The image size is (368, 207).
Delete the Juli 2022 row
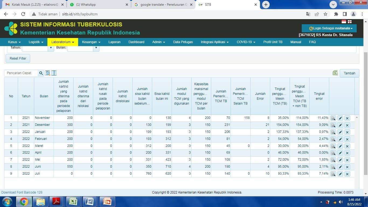point(347,174)
